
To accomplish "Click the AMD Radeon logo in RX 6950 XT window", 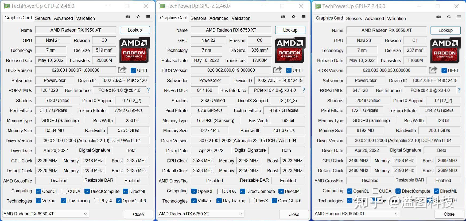I will pyautogui.click(x=134, y=50).
